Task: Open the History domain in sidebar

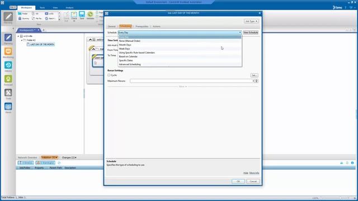Action: 8,66
